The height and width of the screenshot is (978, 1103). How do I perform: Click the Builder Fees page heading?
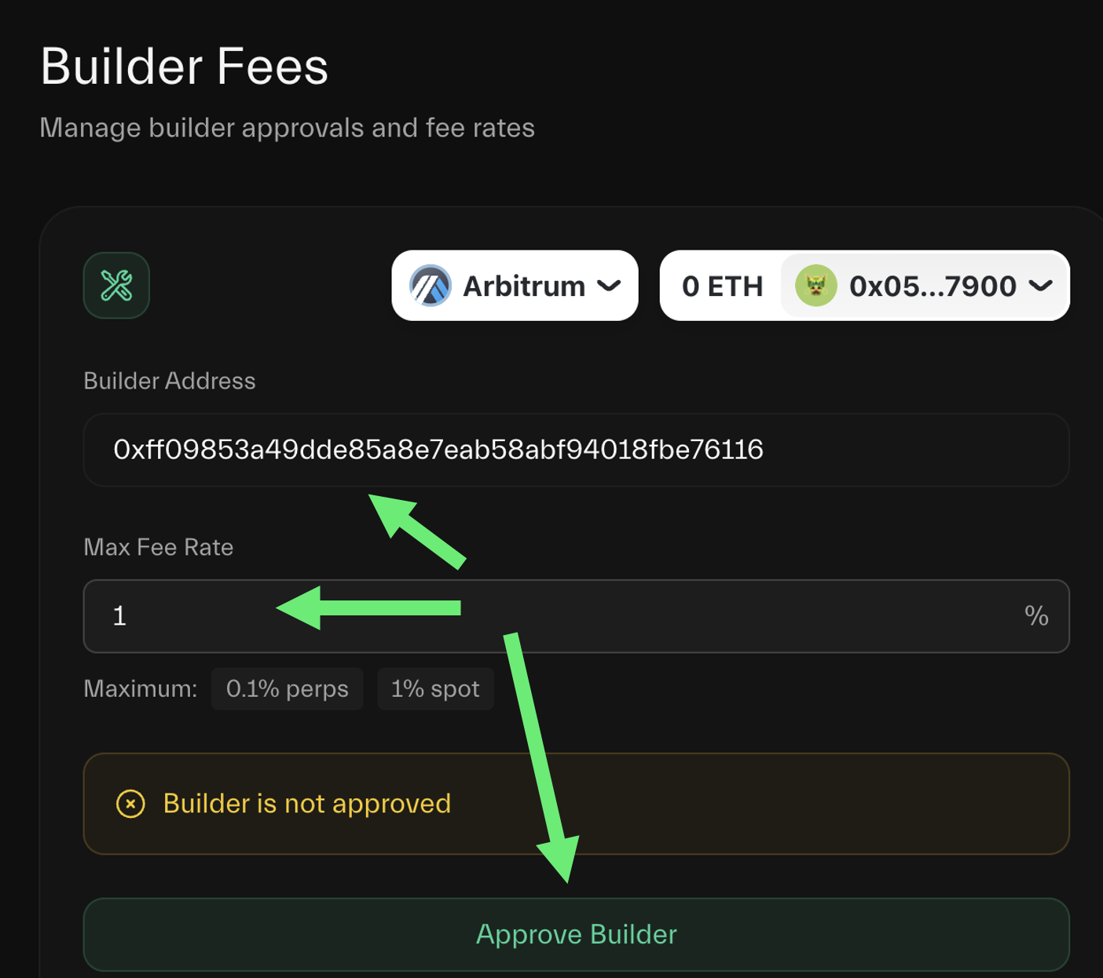pos(184,66)
